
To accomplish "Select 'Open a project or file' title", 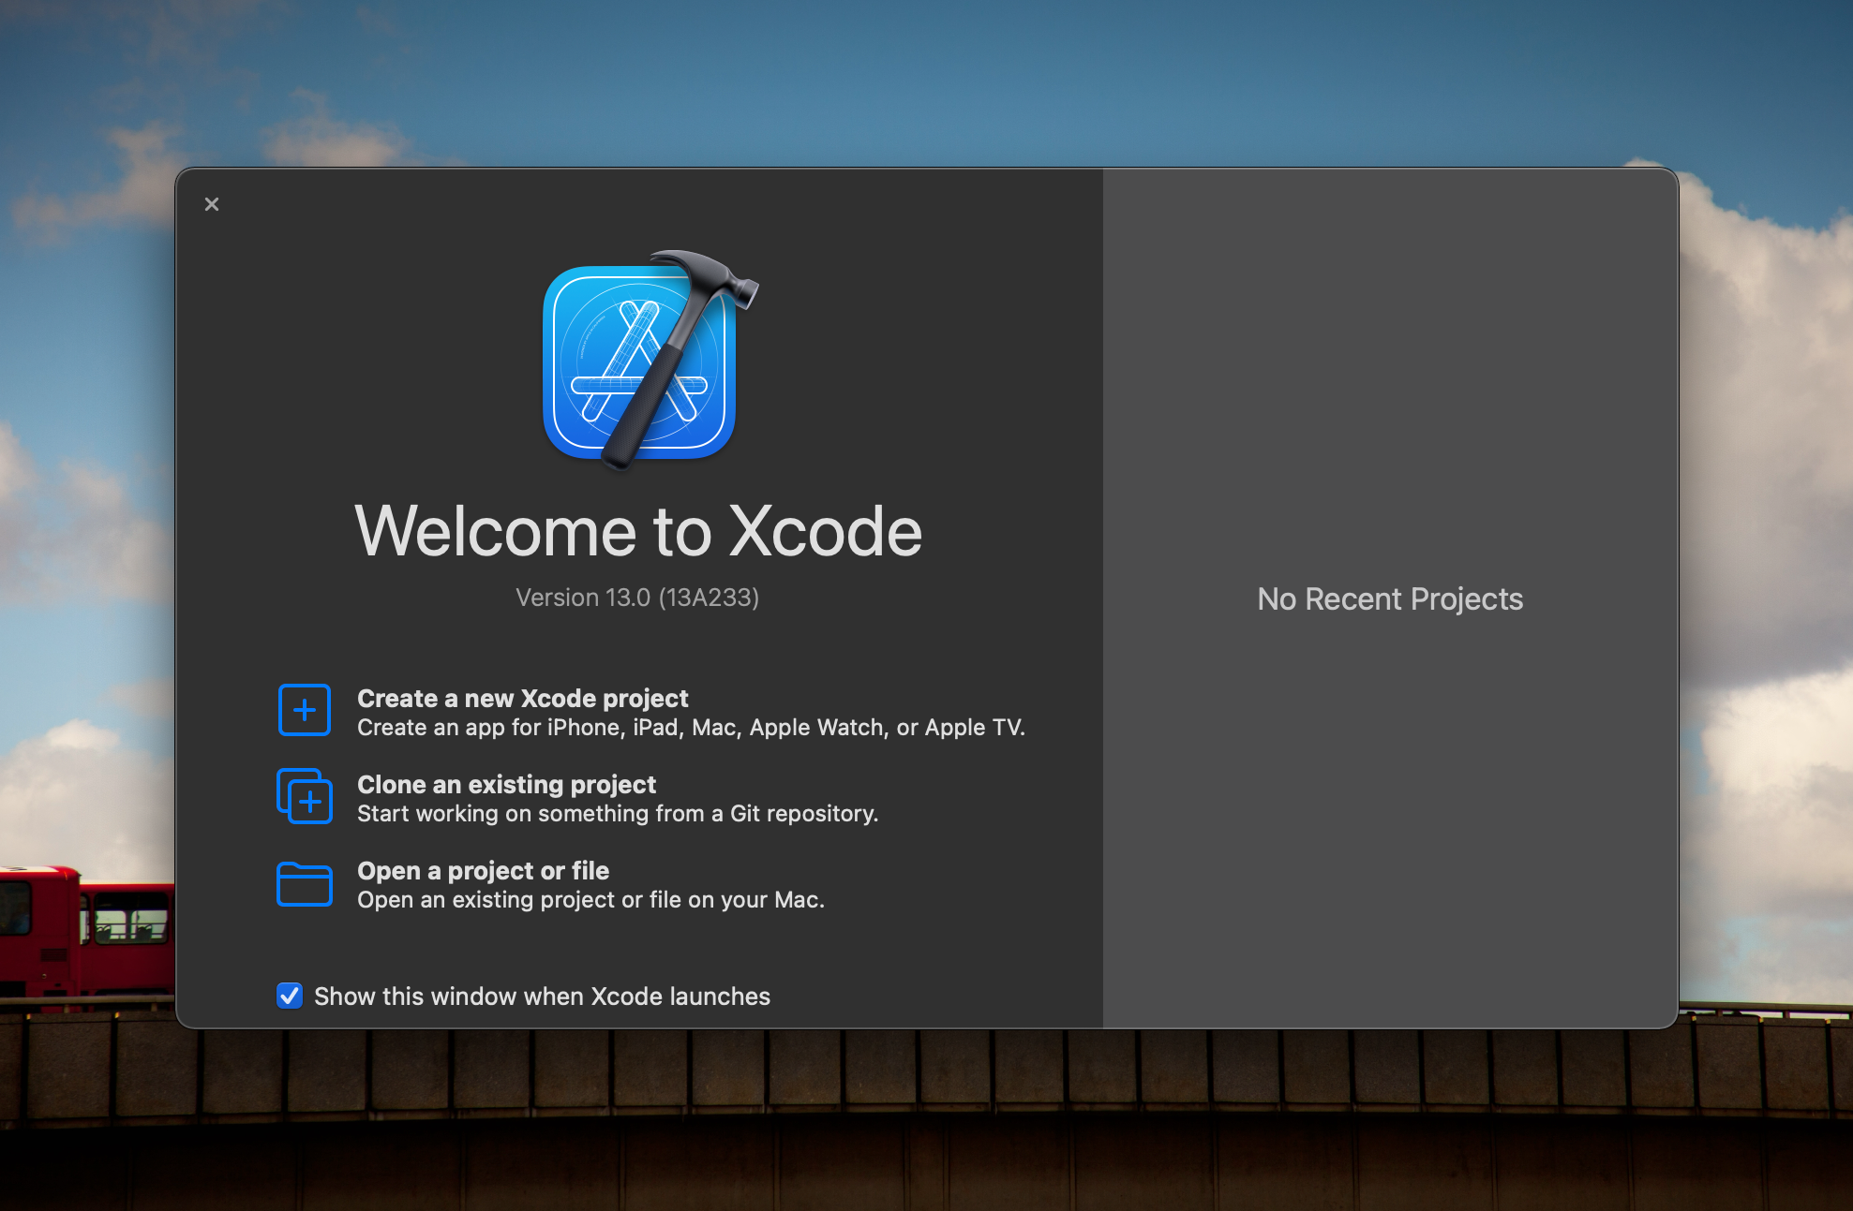I will point(483,871).
